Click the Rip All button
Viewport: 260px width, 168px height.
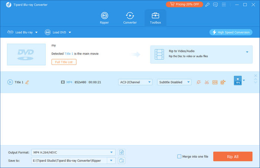point(233,157)
